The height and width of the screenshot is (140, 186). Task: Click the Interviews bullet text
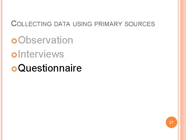(41, 54)
